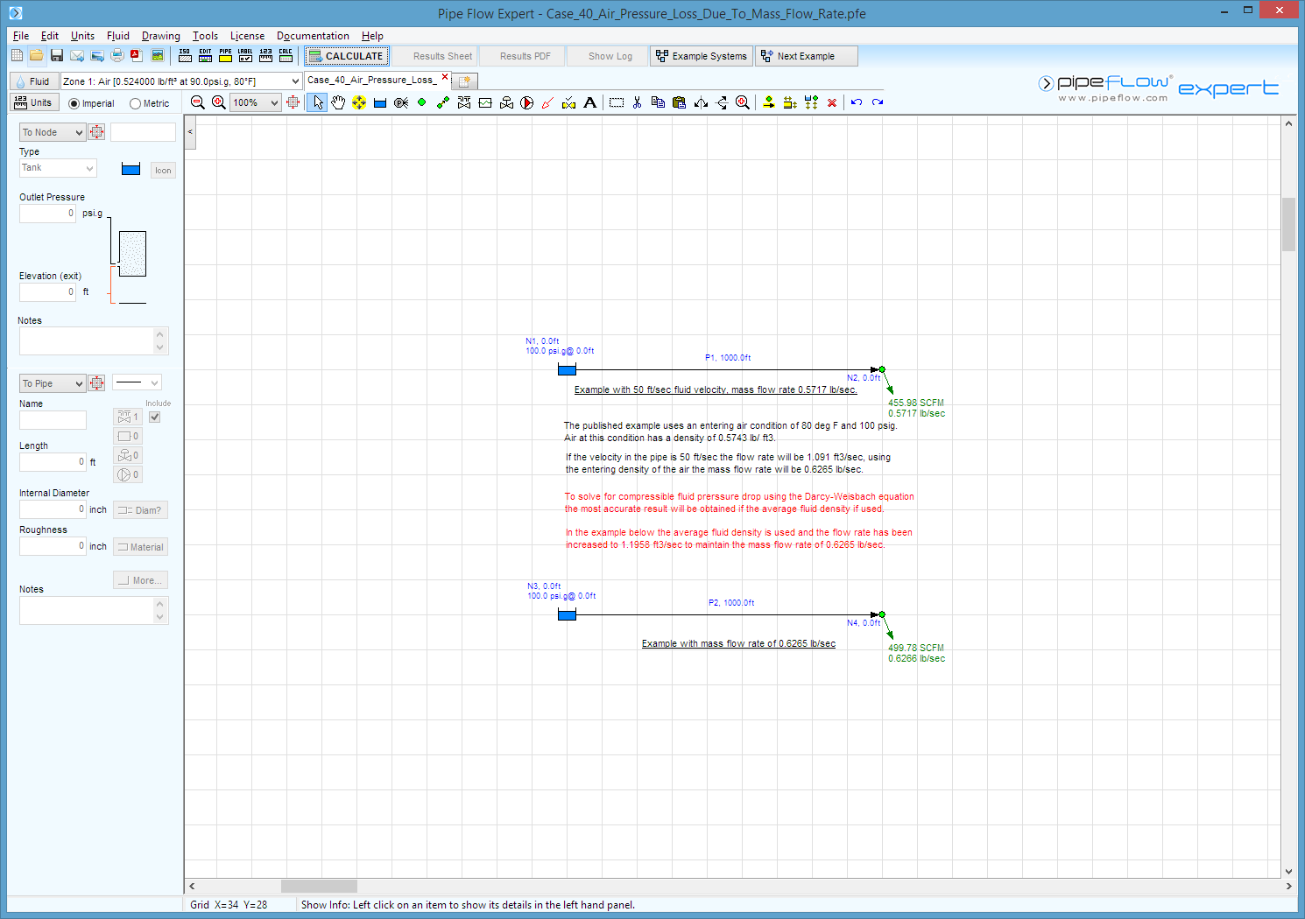Click the Fluid button in the left toolbar
This screenshot has height=919, width=1305.
[x=33, y=81]
